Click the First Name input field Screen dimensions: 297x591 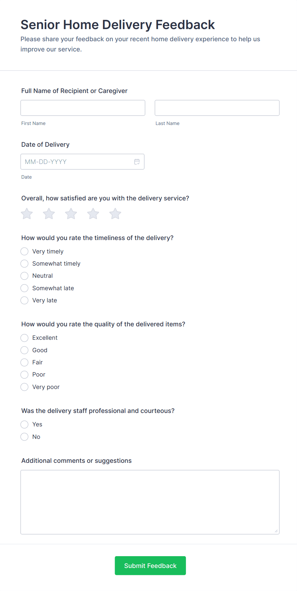point(83,108)
